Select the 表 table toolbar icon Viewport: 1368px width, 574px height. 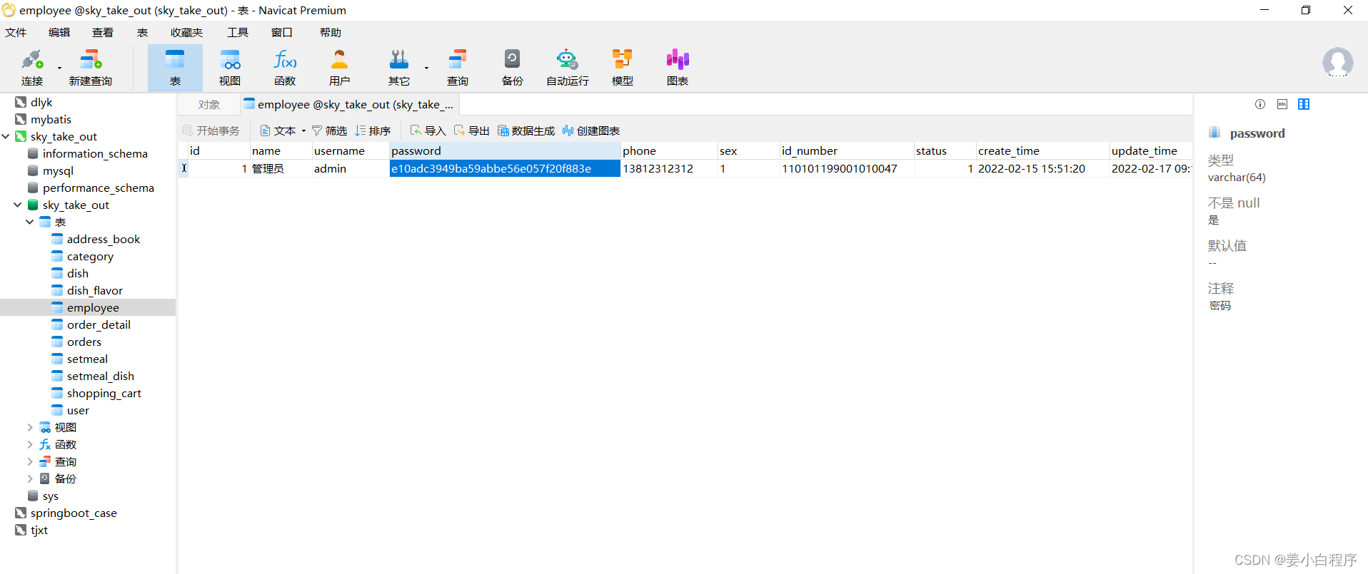pyautogui.click(x=175, y=68)
